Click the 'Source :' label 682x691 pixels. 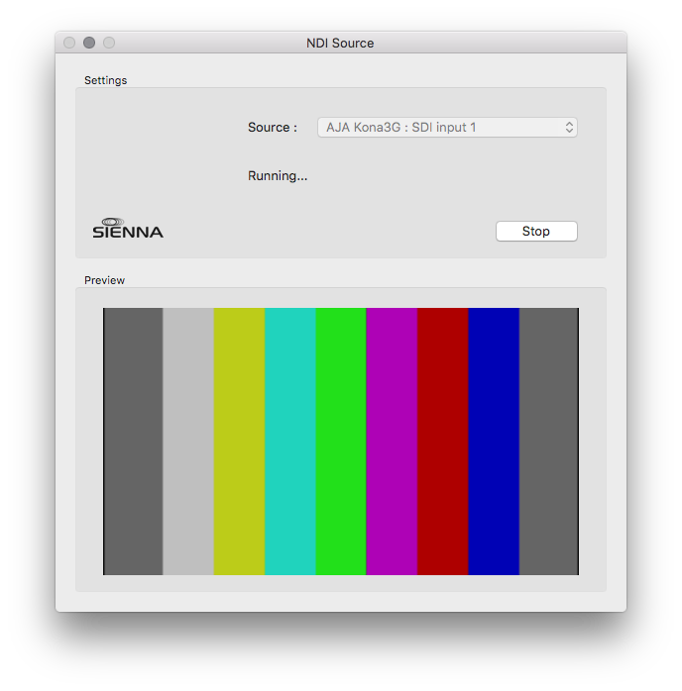[x=273, y=128]
